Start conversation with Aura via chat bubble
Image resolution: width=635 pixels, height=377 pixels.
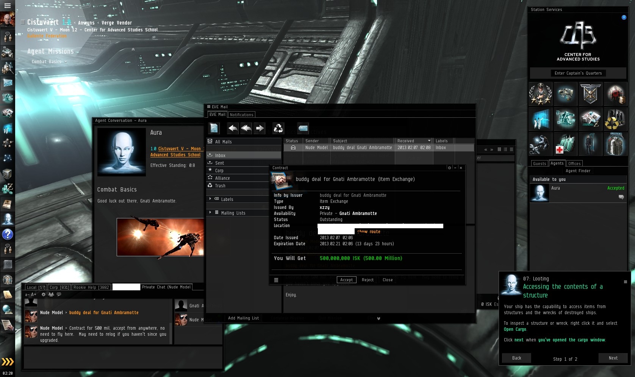[x=621, y=197]
